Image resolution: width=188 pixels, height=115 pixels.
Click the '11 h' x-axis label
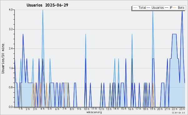tap(94, 109)
